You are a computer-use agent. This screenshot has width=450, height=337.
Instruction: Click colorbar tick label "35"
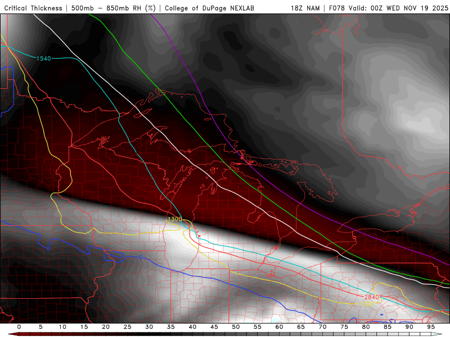tap(171, 327)
